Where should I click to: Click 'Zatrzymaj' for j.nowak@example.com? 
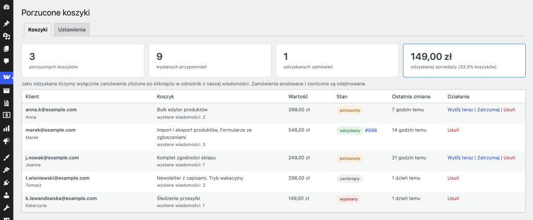(488, 158)
